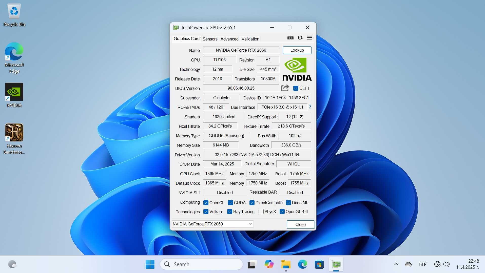
Task: Toggle the CUDA checkbox
Action: (x=230, y=203)
